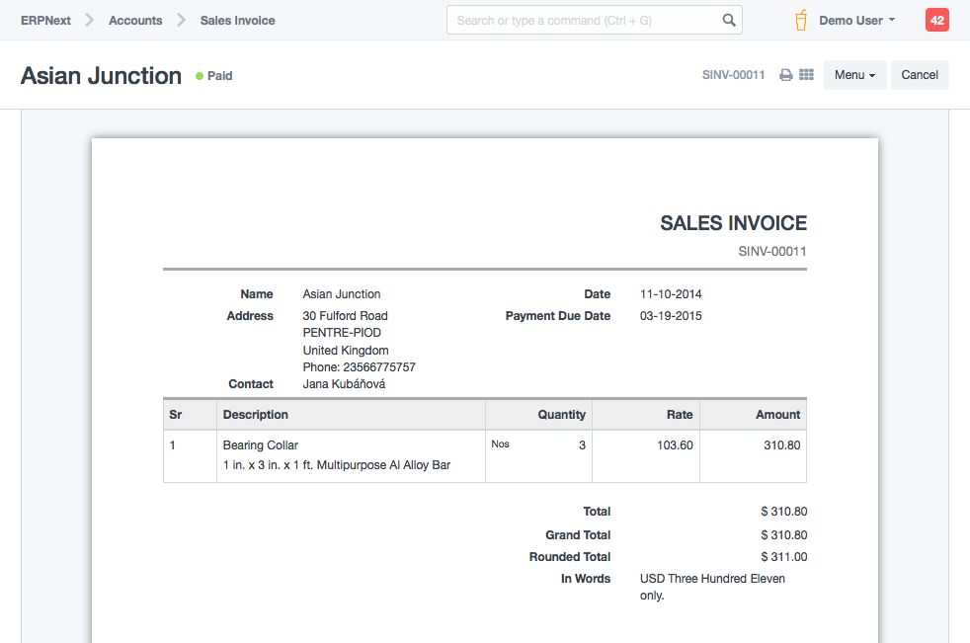Open the Menu dropdown
The image size is (970, 643).
(x=854, y=75)
